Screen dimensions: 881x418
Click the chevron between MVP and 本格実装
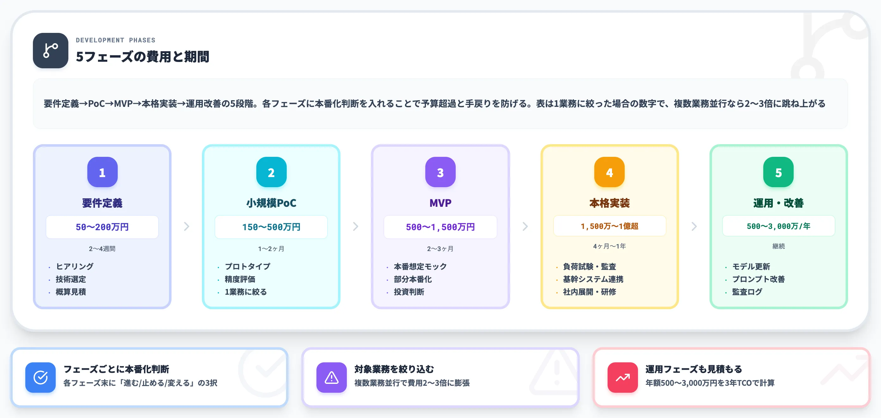[525, 226]
